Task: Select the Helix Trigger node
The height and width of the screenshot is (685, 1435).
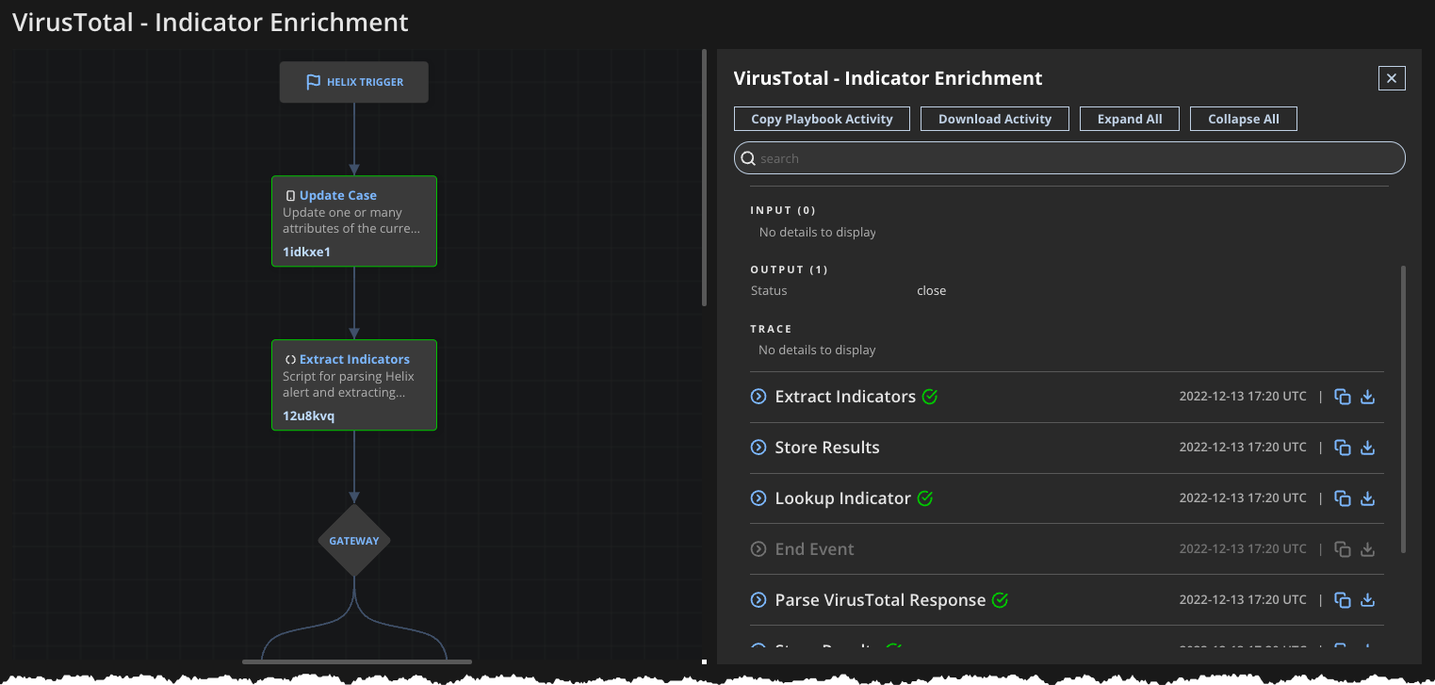Action: [x=354, y=82]
